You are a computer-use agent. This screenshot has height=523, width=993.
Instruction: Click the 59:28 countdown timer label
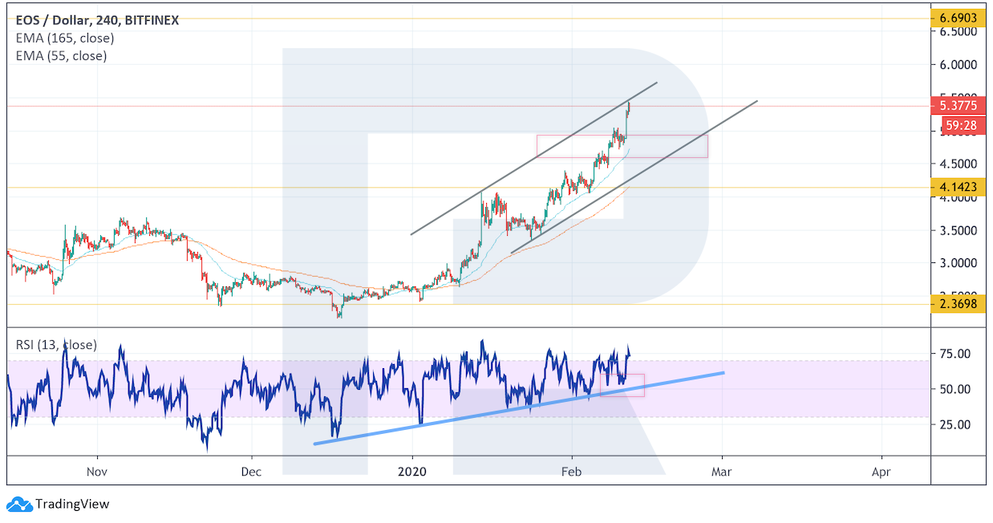(959, 125)
